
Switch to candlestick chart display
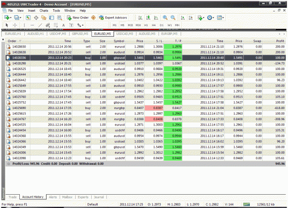pos(148,17)
